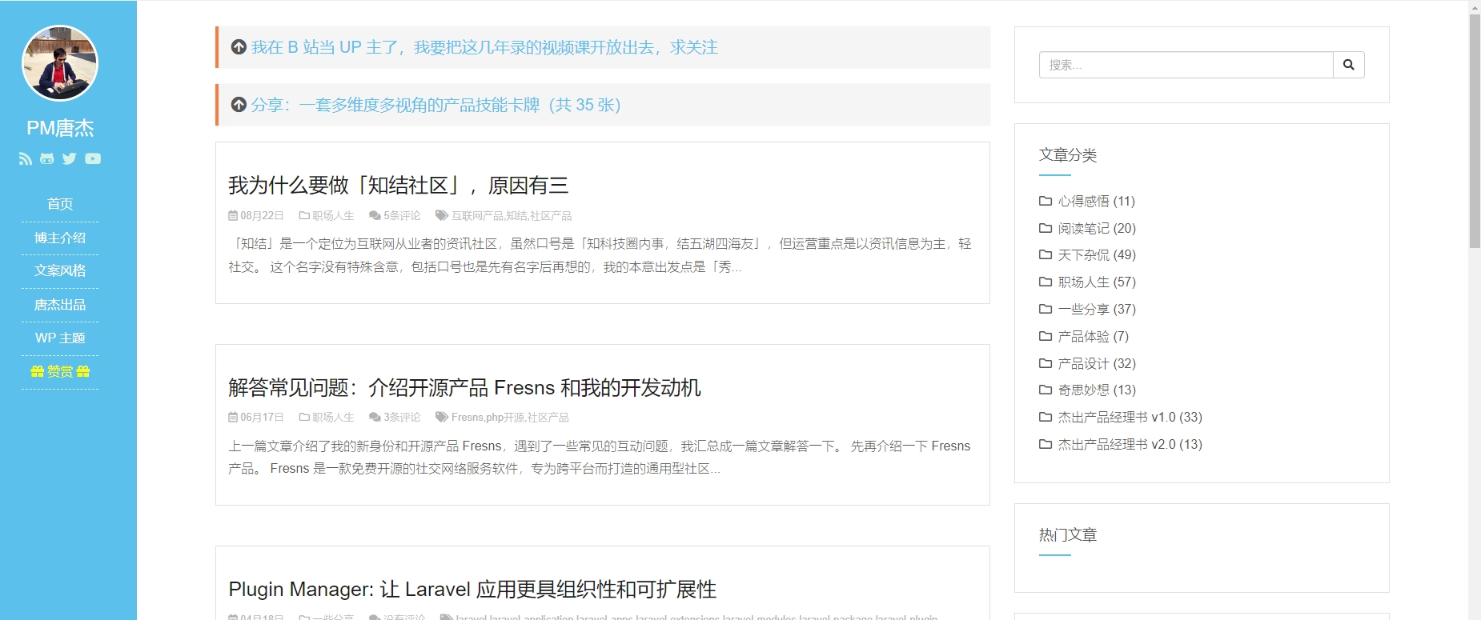
Task: Click the PM唐杰 site title
Action: coord(60,128)
